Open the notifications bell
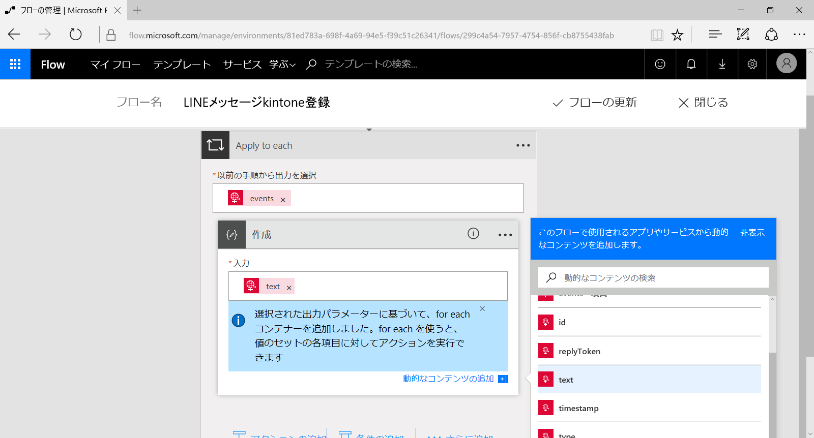This screenshot has height=438, width=814. 691,64
